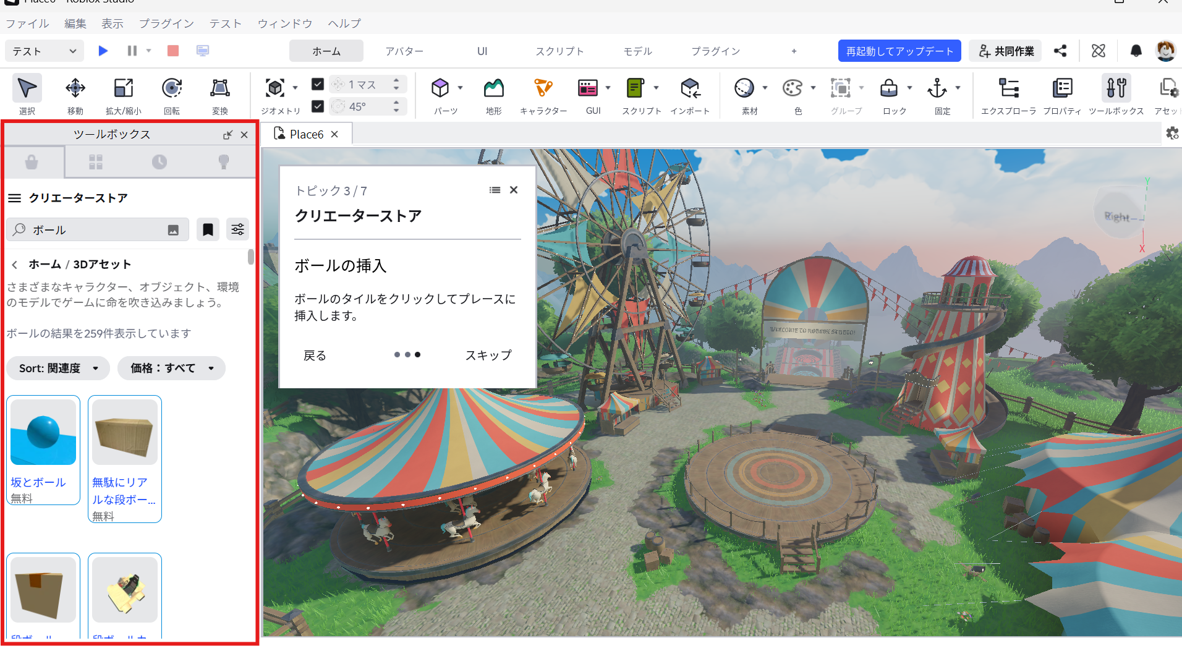Open the user avatar profile
The height and width of the screenshot is (664, 1182).
[x=1165, y=51]
